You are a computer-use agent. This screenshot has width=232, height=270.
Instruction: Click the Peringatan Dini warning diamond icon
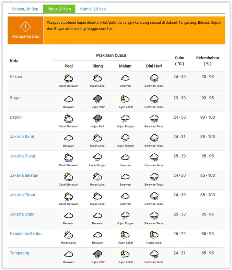tap(25, 26)
